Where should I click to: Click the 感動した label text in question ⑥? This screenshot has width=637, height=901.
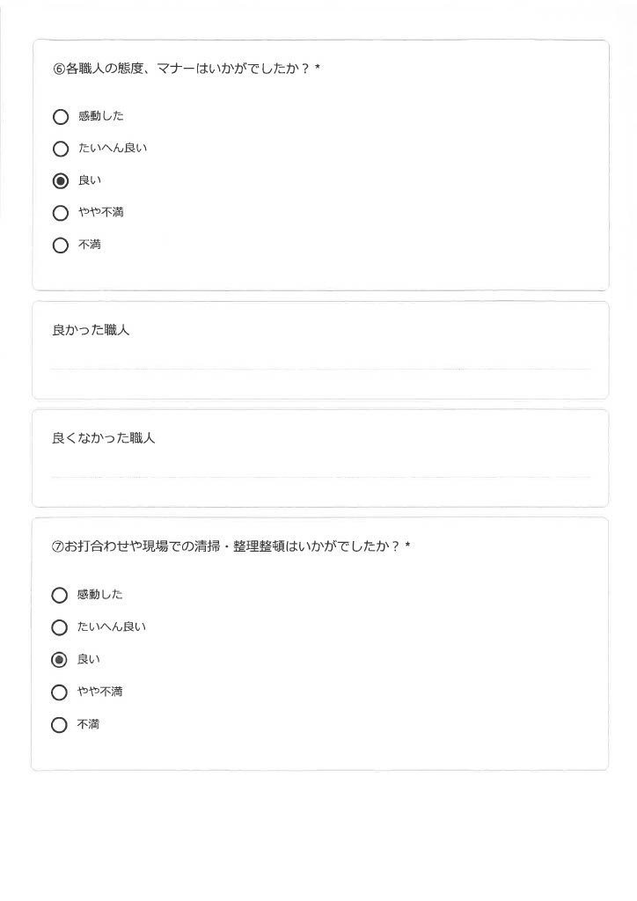pos(101,116)
